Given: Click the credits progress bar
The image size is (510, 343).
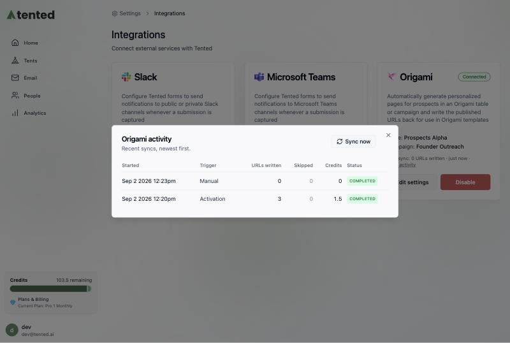Looking at the screenshot, I should pyautogui.click(x=50, y=289).
